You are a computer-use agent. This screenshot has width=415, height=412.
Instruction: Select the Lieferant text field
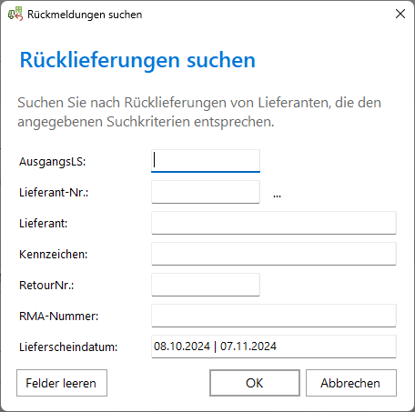274,223
